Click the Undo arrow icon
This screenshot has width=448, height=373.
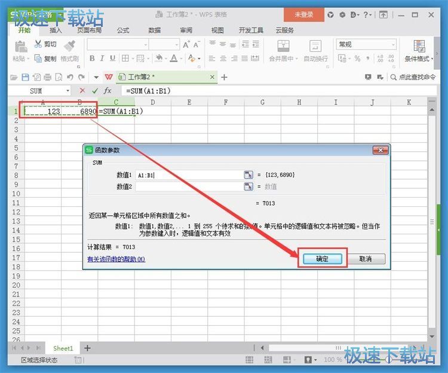(x=70, y=77)
